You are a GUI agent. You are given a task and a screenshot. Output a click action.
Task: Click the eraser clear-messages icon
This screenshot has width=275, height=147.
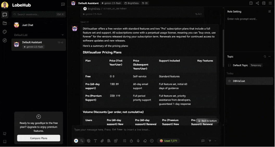pos(145,141)
